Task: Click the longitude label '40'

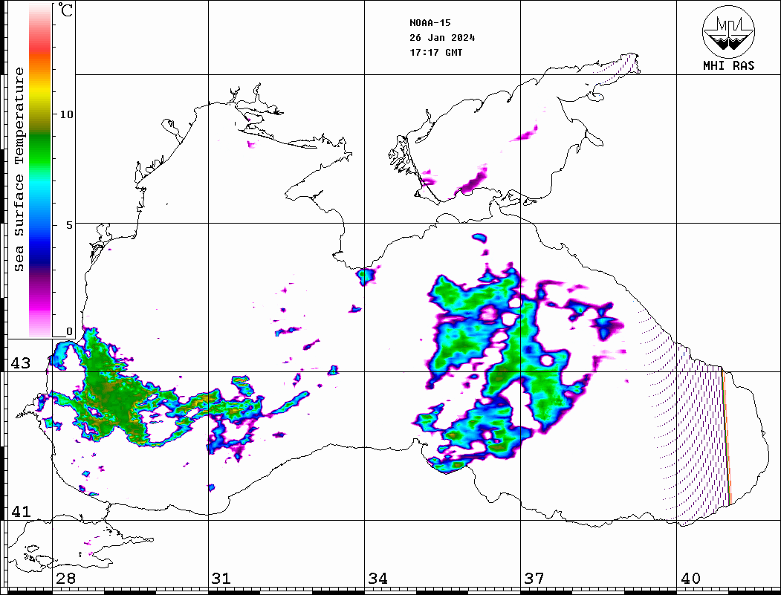Action: [690, 579]
